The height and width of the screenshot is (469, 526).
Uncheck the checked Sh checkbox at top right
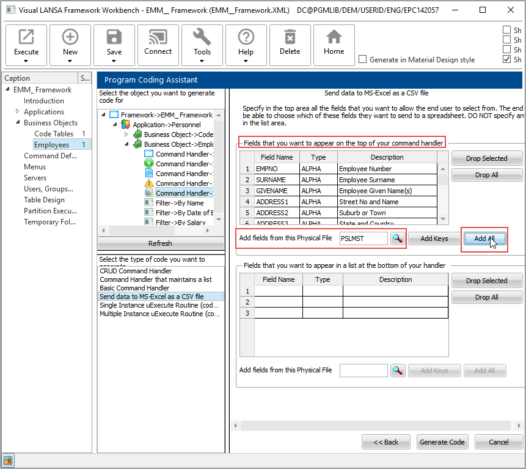click(x=506, y=60)
